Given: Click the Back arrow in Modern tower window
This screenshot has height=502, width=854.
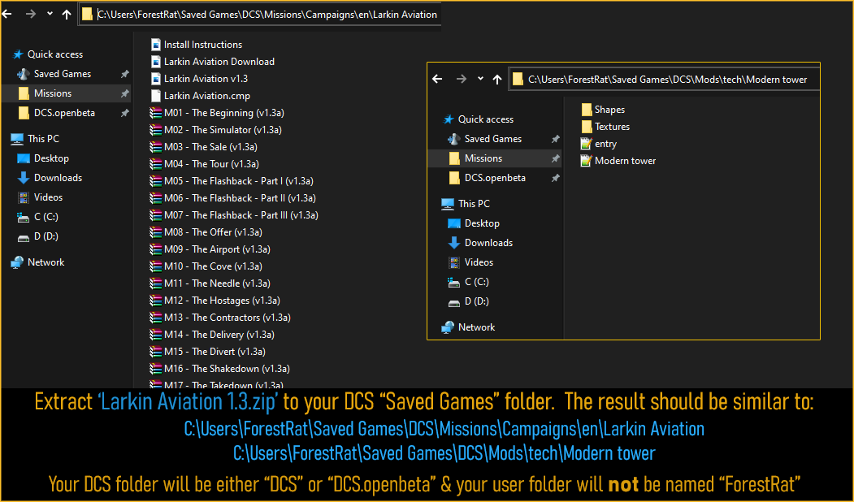Looking at the screenshot, I should [x=437, y=79].
